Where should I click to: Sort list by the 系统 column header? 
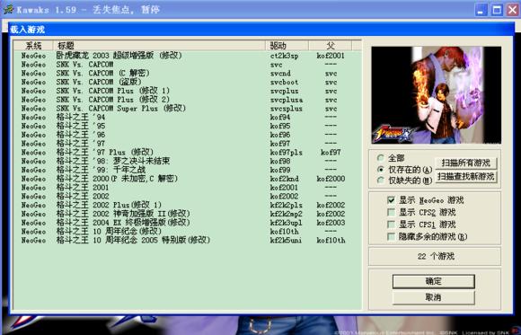[x=33, y=45]
